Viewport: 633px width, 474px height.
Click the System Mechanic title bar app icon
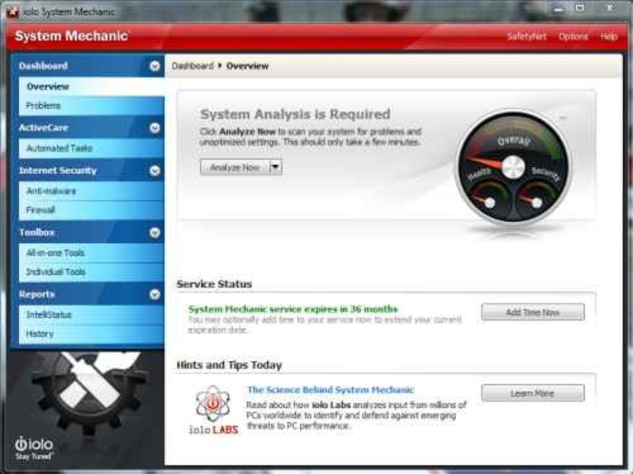[12, 12]
